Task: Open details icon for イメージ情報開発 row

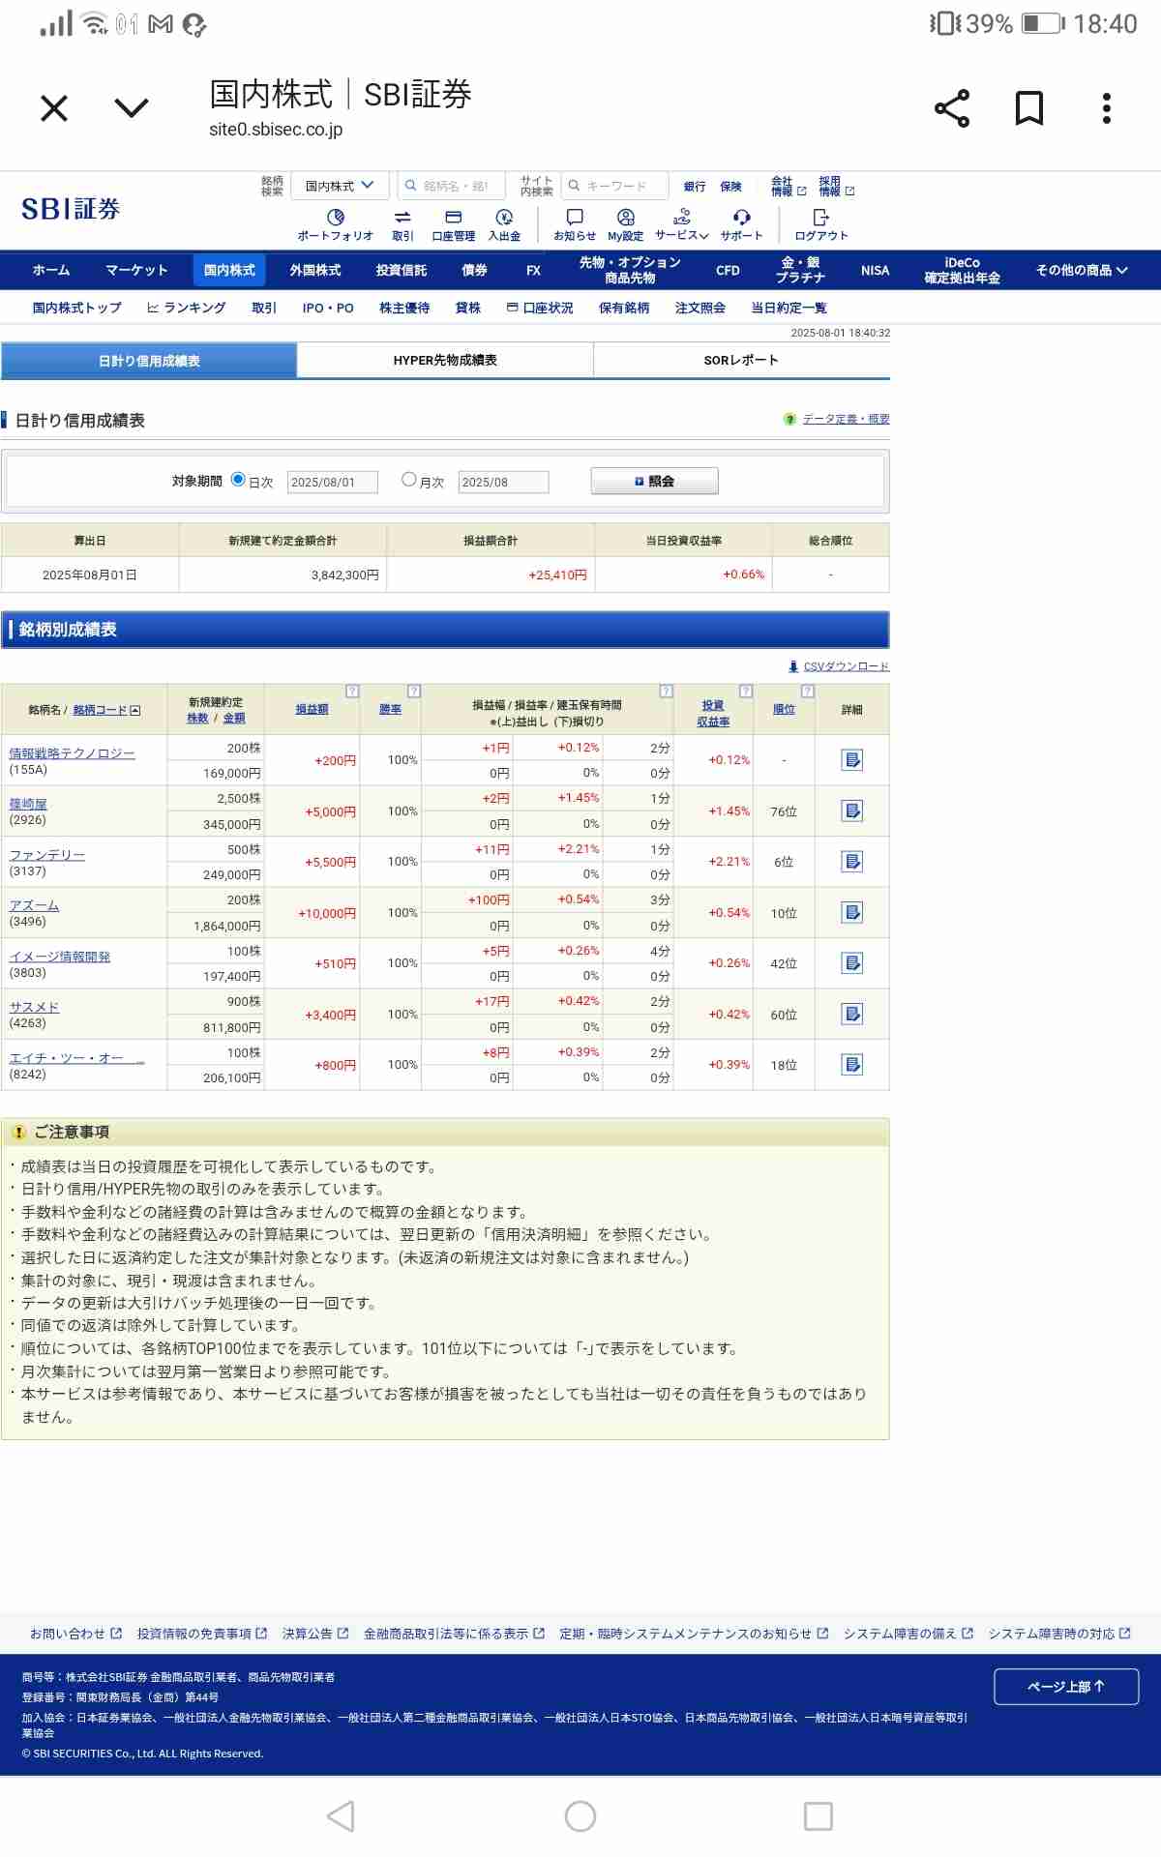Action: pyautogui.click(x=852, y=963)
